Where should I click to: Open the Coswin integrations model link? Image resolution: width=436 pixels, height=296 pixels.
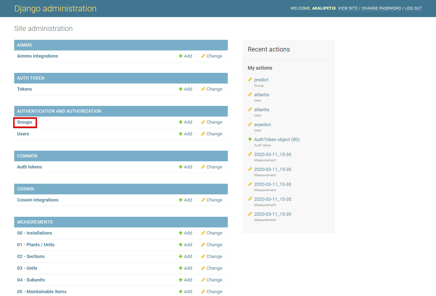[38, 200]
